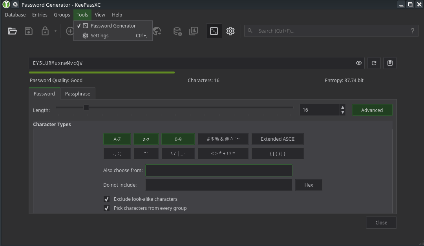Regenerate password with the refresh icon
Viewport: 424px width, 246px height.
pyautogui.click(x=374, y=63)
